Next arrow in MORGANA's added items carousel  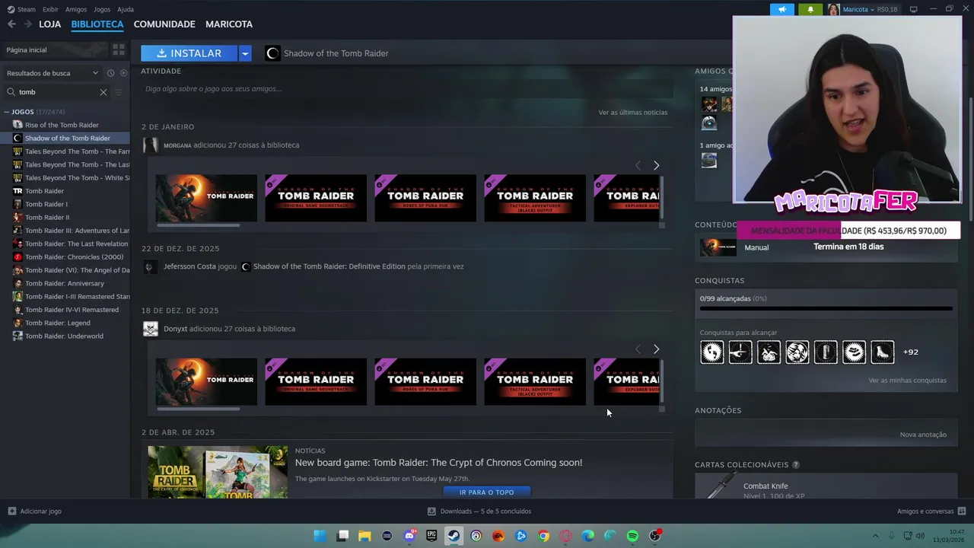656,165
